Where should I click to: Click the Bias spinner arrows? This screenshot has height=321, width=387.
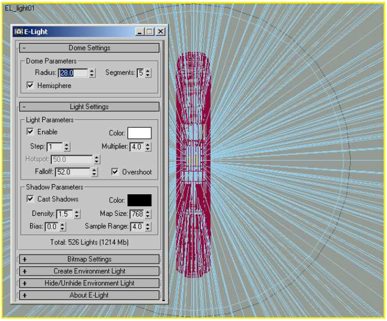[x=63, y=227]
